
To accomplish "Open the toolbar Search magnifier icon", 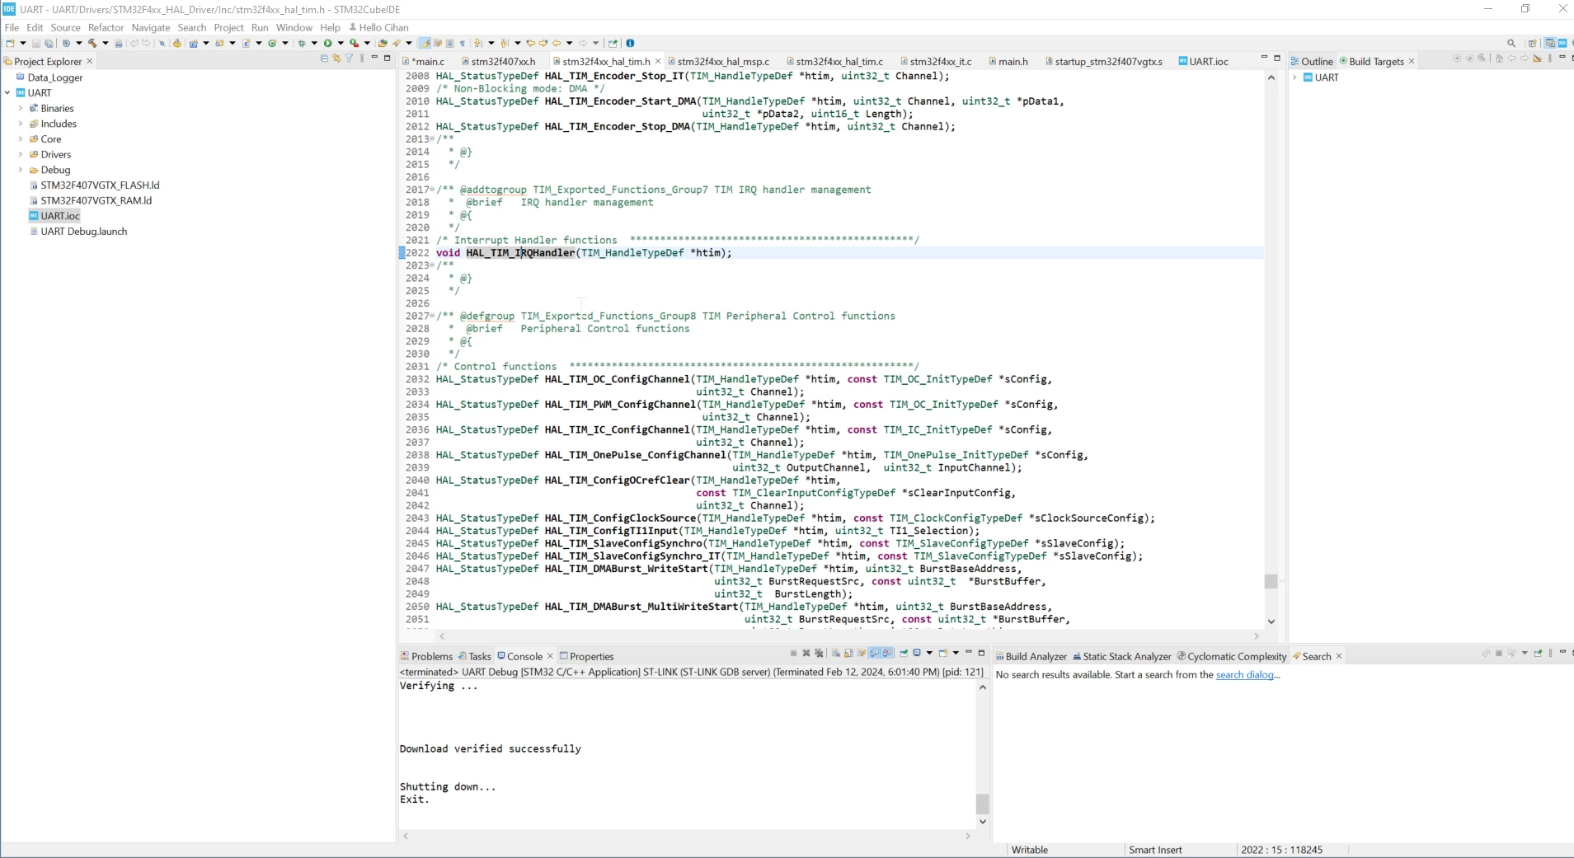I will click(1511, 43).
